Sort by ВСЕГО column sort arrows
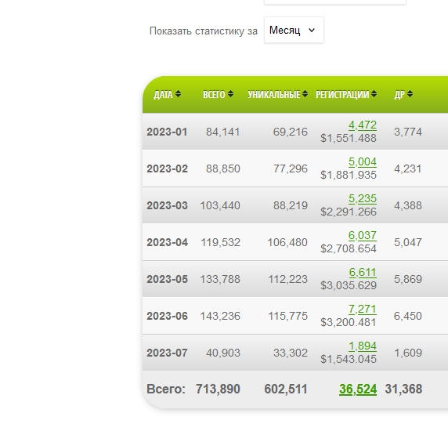 230,94
